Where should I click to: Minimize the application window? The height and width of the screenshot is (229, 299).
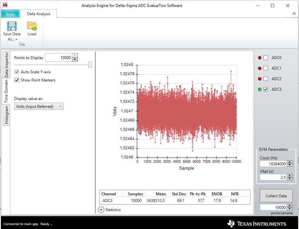[x=258, y=6]
